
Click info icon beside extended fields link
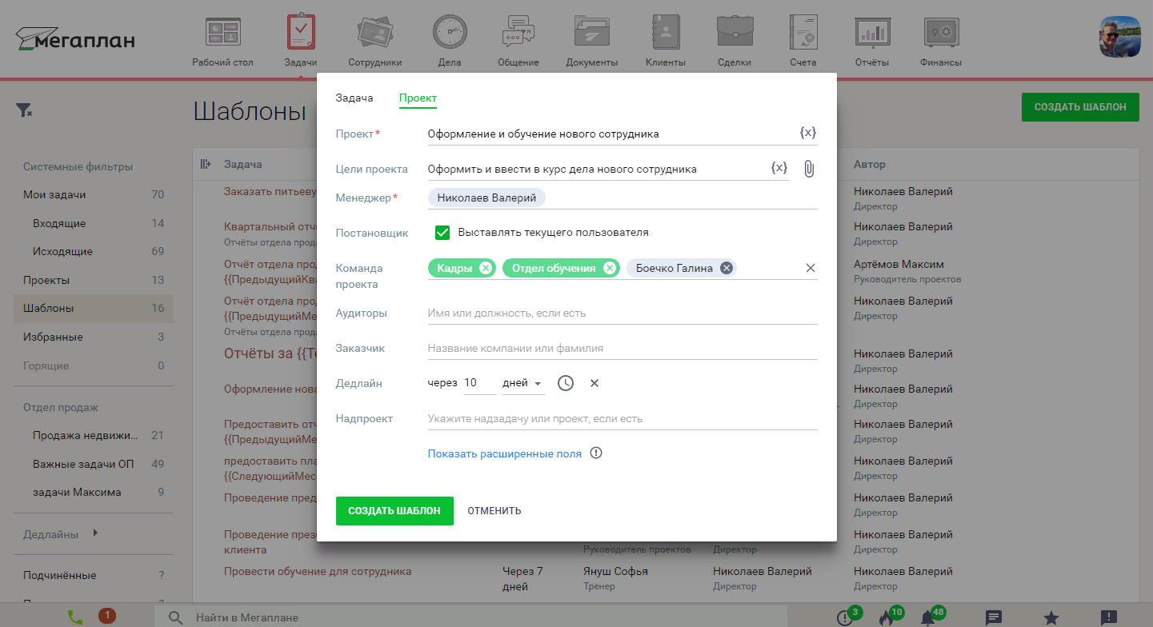click(x=596, y=453)
